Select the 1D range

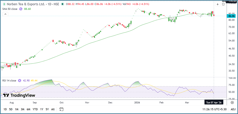5,109
